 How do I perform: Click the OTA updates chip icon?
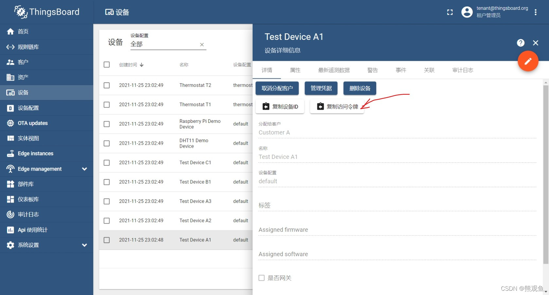coord(10,123)
